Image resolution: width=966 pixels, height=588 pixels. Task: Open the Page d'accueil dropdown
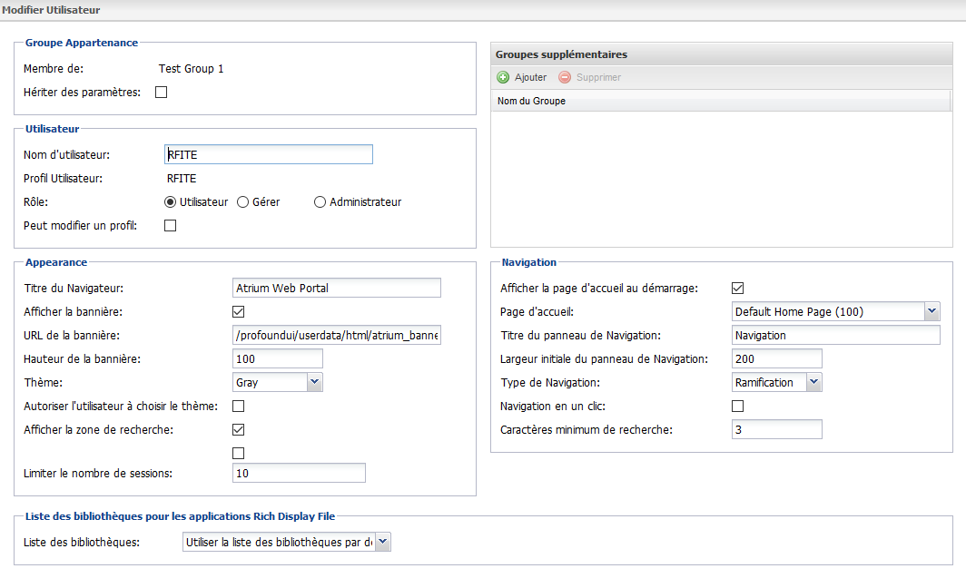931,311
